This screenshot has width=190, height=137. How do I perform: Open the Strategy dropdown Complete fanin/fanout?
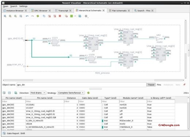coord(71,93)
